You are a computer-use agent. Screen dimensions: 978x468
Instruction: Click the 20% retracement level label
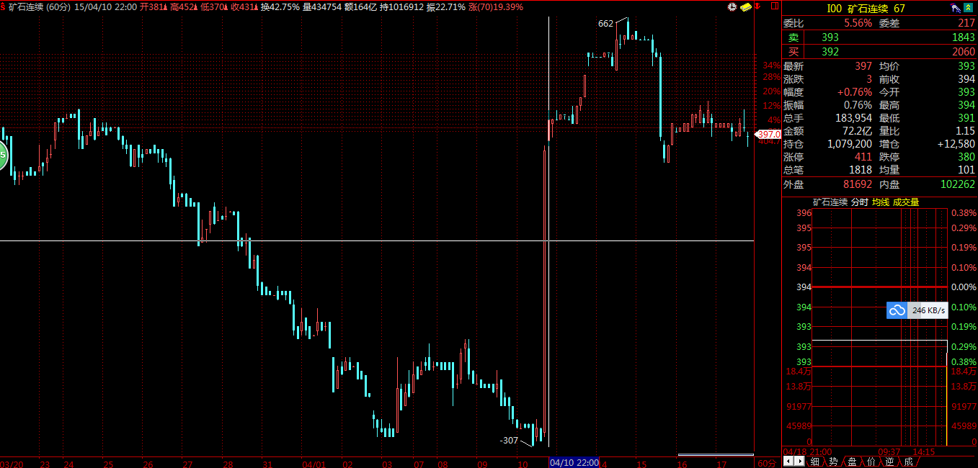[772, 91]
